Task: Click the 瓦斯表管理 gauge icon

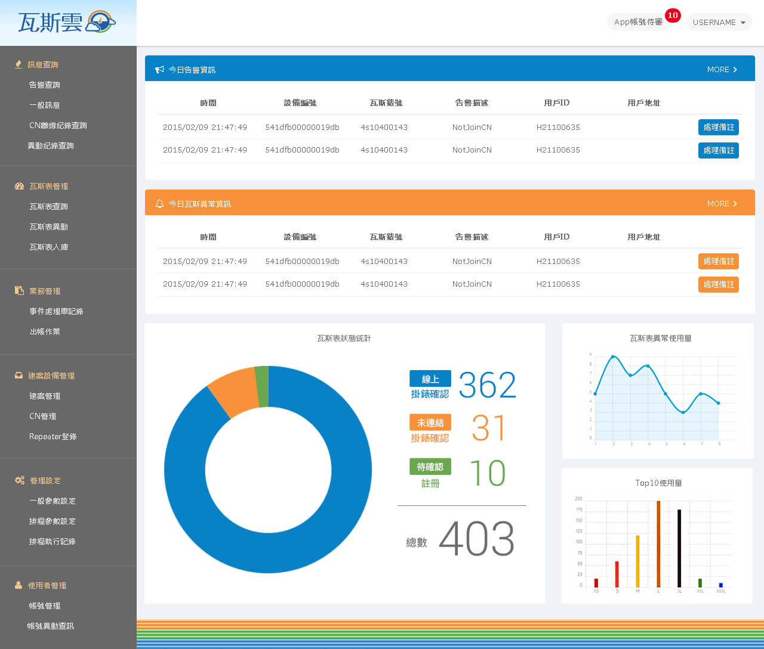Action: pyautogui.click(x=19, y=187)
